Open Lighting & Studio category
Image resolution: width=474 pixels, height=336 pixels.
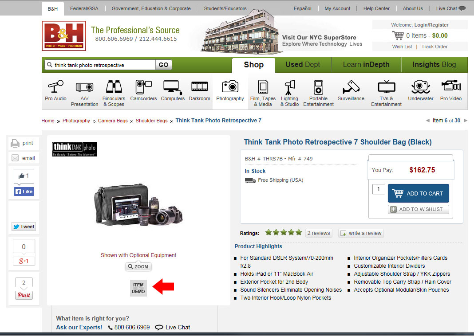[289, 93]
